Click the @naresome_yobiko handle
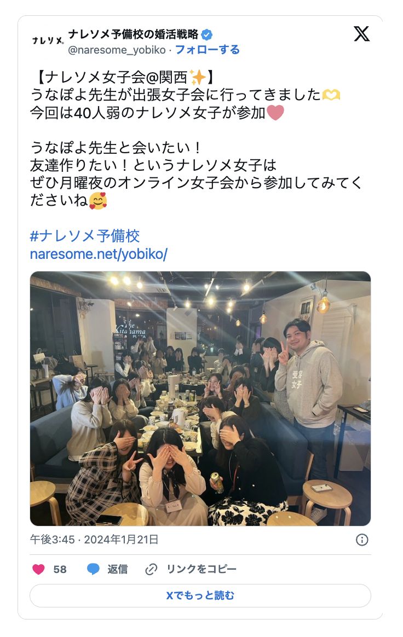Viewport: 403px width, 637px height. (x=117, y=50)
